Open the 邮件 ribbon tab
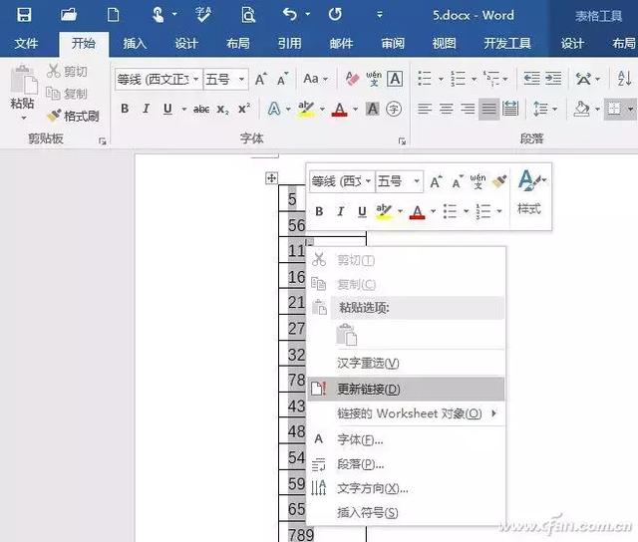Image resolution: width=638 pixels, height=542 pixels. pos(341,43)
